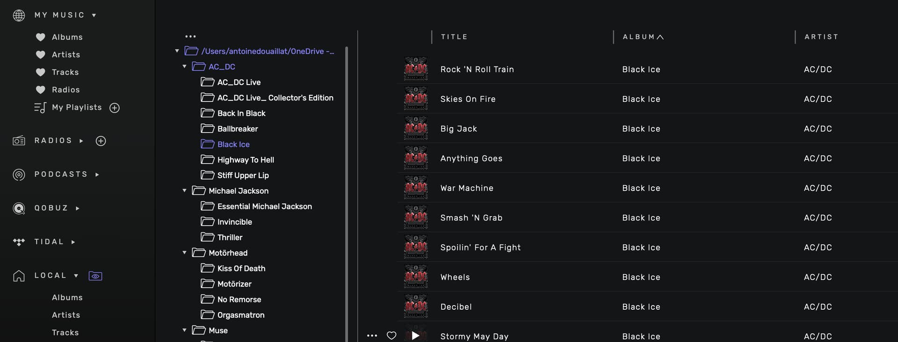Screen dimensions: 898x342
Task: Toggle the local folder view eye icon
Action: pos(95,276)
